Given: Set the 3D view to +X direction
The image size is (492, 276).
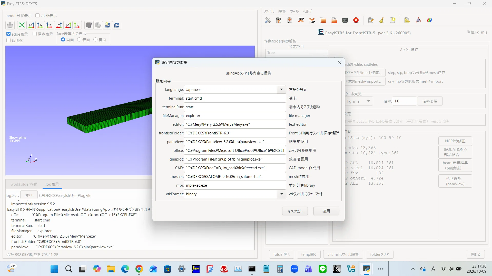Looking at the screenshot, I should point(31,25).
